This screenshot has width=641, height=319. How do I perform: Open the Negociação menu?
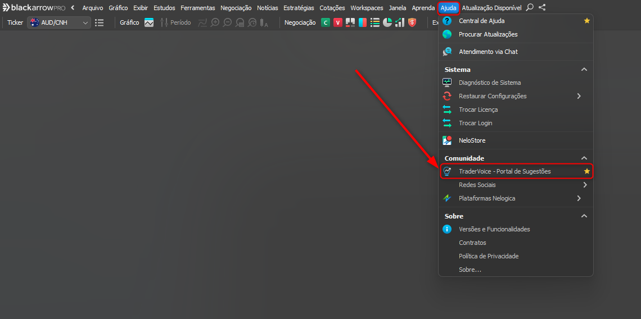click(236, 8)
